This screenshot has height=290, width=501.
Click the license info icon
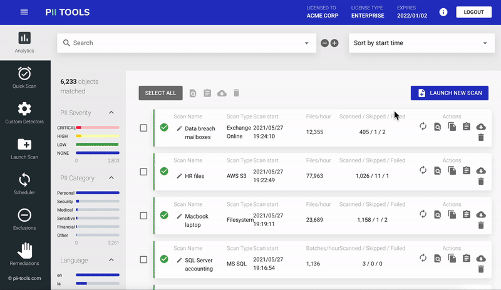tap(443, 12)
